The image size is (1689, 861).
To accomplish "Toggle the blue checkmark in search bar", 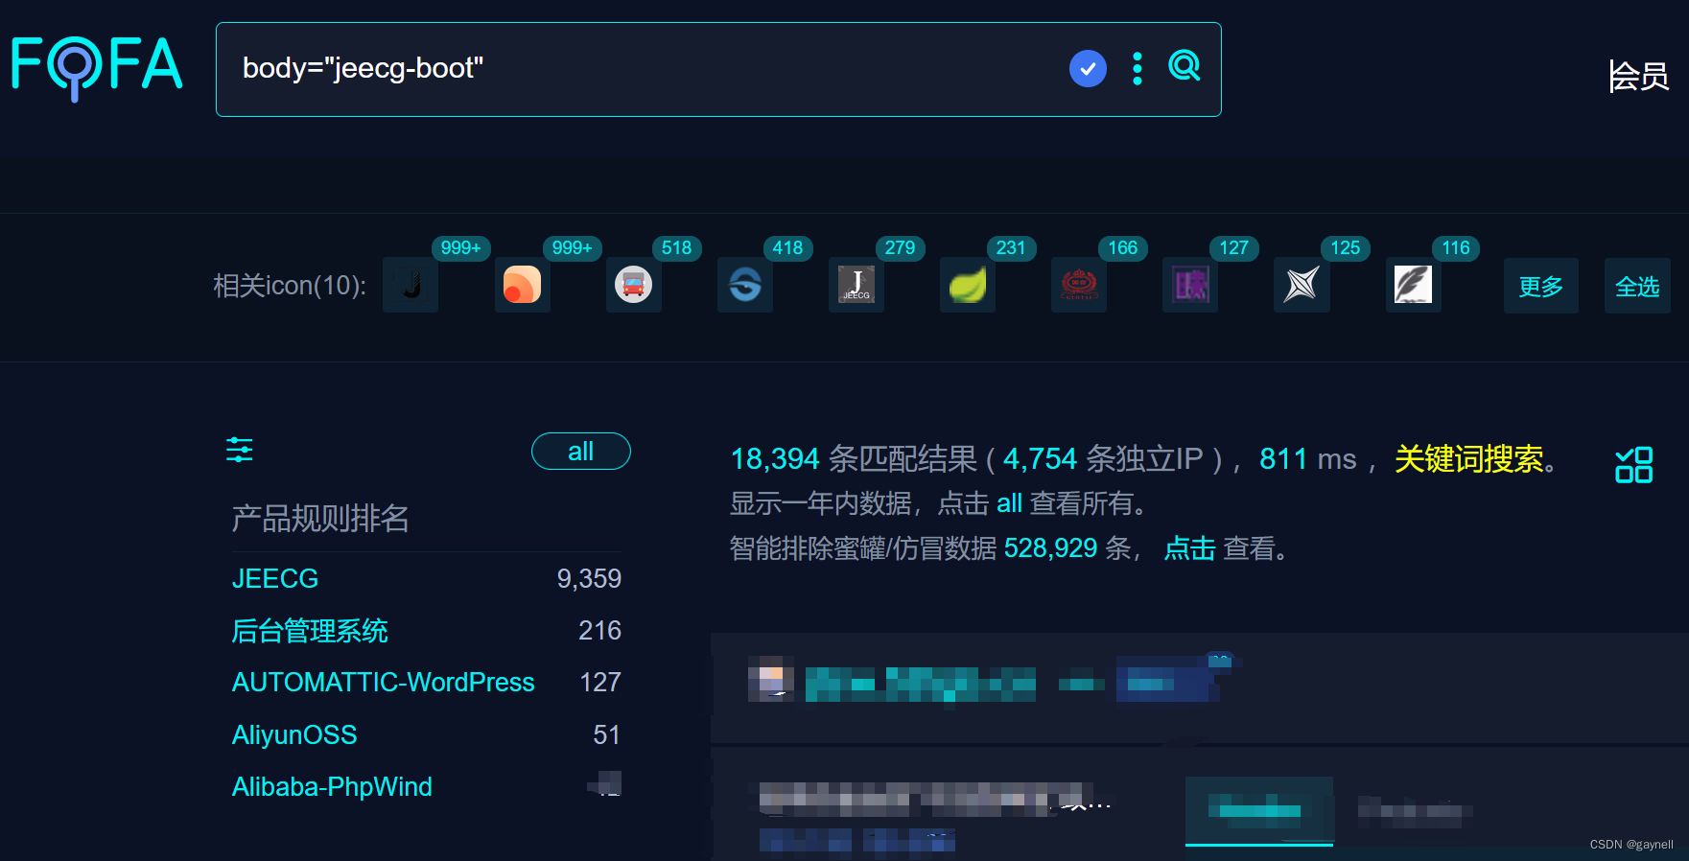I will (x=1088, y=68).
